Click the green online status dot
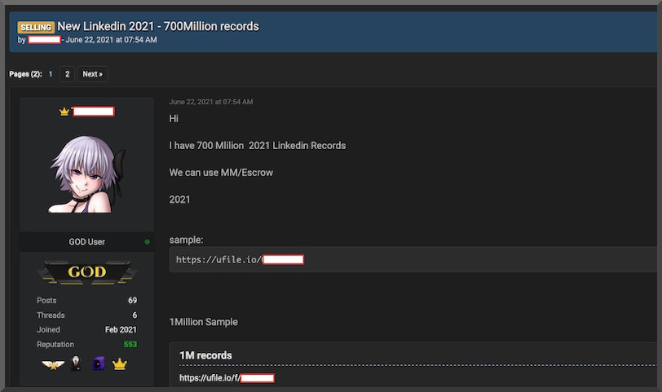This screenshot has width=662, height=392. 147,242
